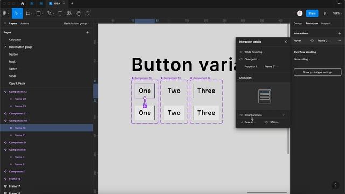Open a new tab with plus icon
The image size is (345, 194).
tap(72, 4)
